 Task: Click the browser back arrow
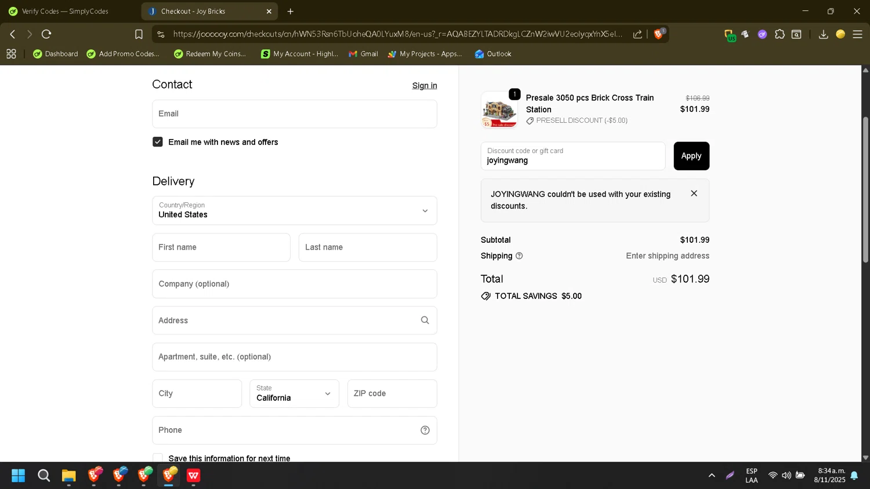tap(12, 34)
